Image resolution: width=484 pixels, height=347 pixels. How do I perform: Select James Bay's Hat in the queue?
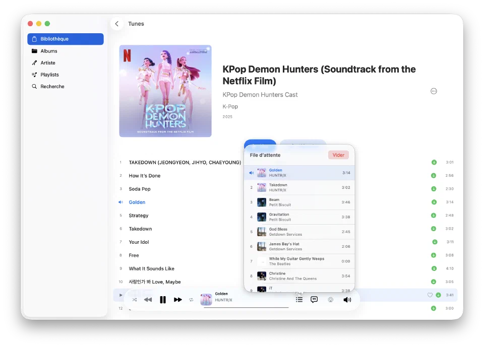[299, 246]
